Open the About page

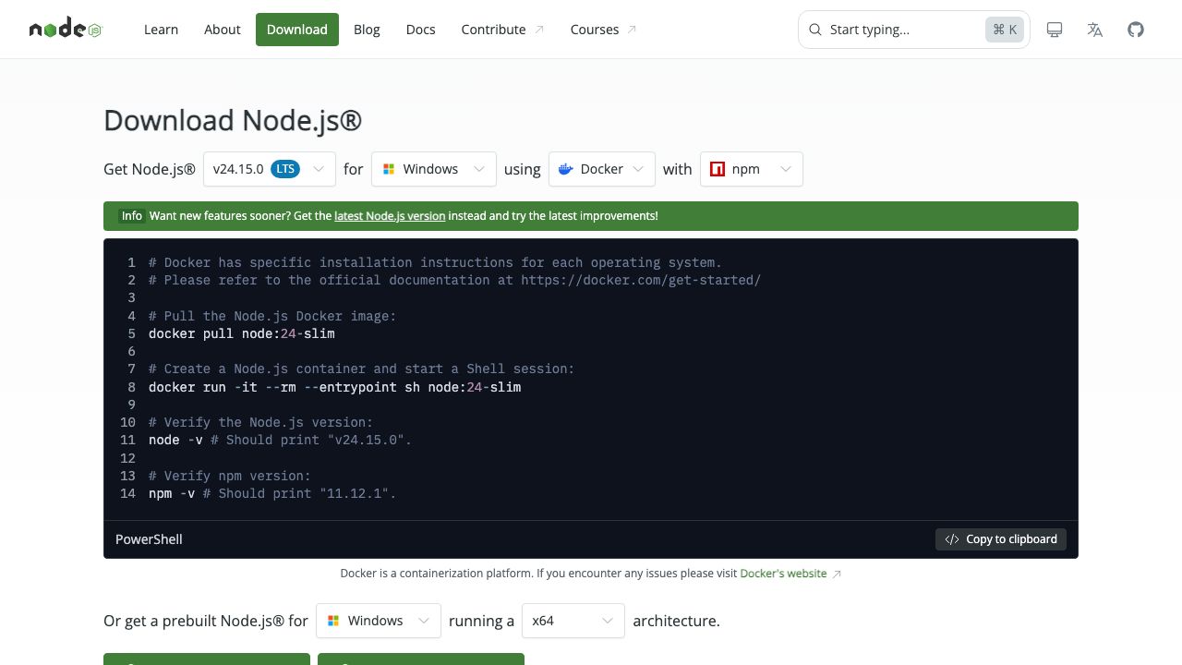[x=223, y=30]
